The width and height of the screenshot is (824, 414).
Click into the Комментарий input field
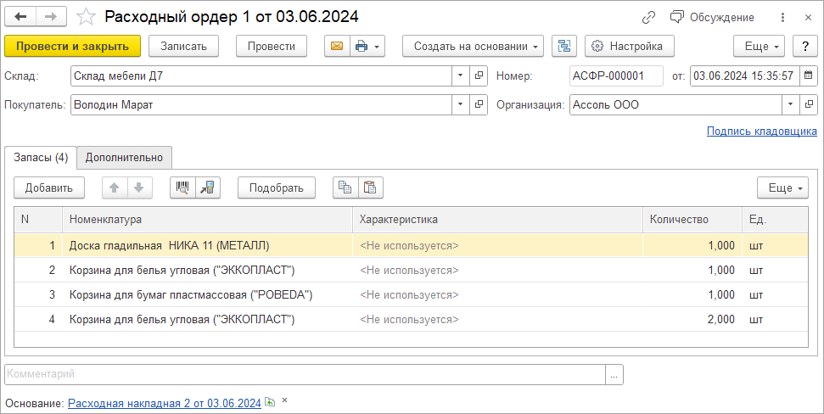305,374
